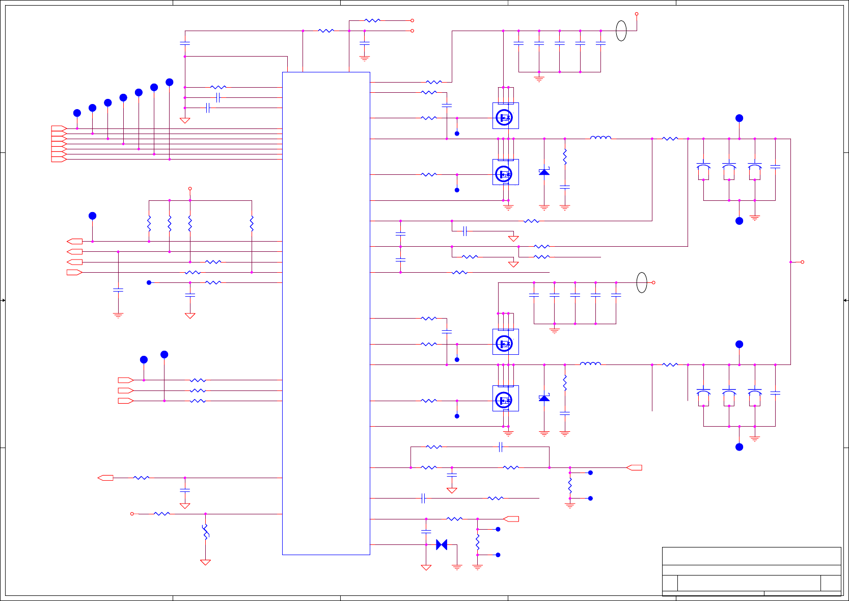The width and height of the screenshot is (849, 601).
Task: Select the upper-phase high-side MOSFET
Action: (505, 116)
